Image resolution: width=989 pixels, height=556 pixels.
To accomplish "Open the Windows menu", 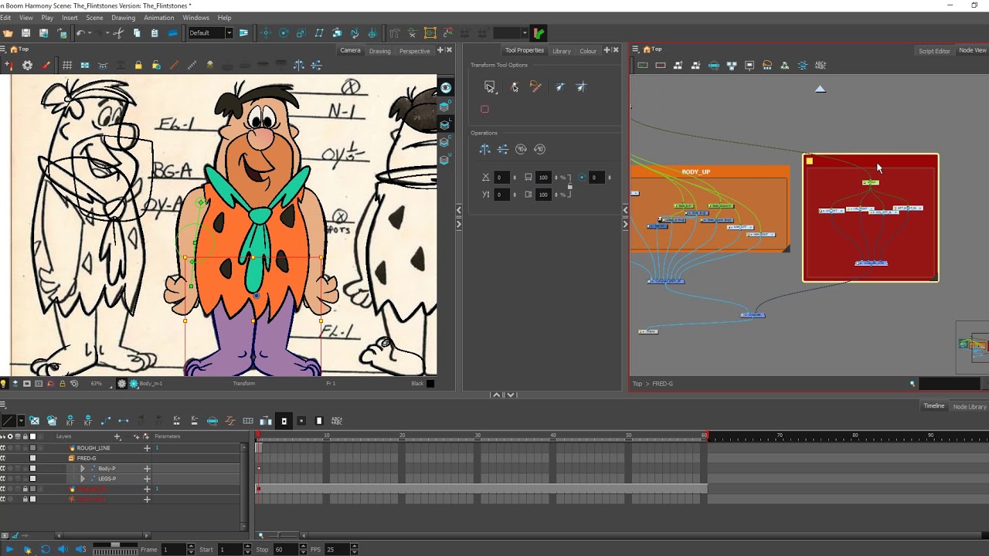I will click(x=195, y=18).
